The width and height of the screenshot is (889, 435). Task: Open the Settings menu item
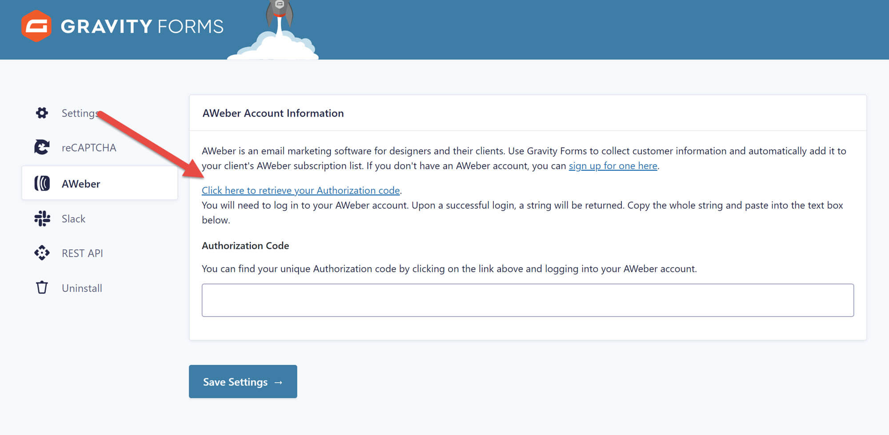click(x=80, y=113)
